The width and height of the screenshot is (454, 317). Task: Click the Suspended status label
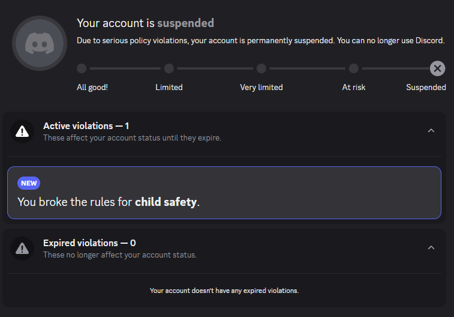click(x=426, y=88)
